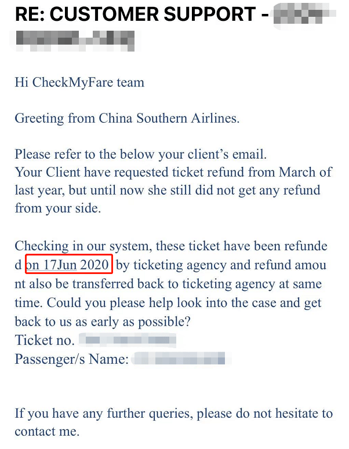Click the Greeting from China Southern Airlines line
Viewport: 349px width, 449px height.
(x=127, y=118)
